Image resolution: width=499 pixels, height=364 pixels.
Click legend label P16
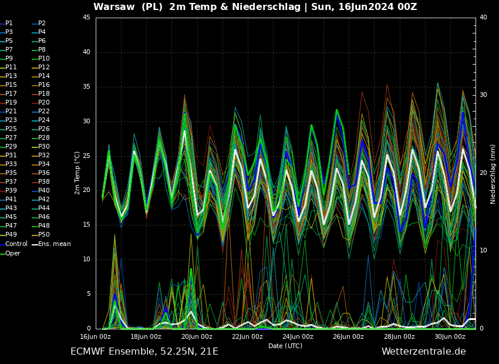pos(44,85)
